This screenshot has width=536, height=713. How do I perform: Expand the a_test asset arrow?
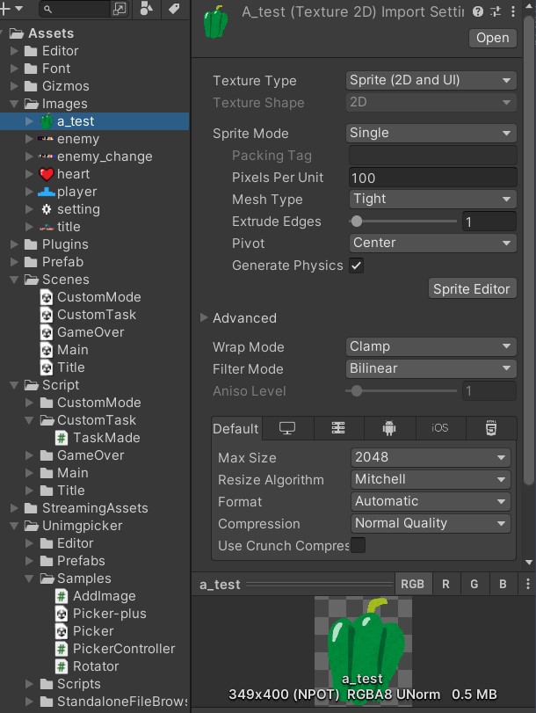[x=29, y=121]
